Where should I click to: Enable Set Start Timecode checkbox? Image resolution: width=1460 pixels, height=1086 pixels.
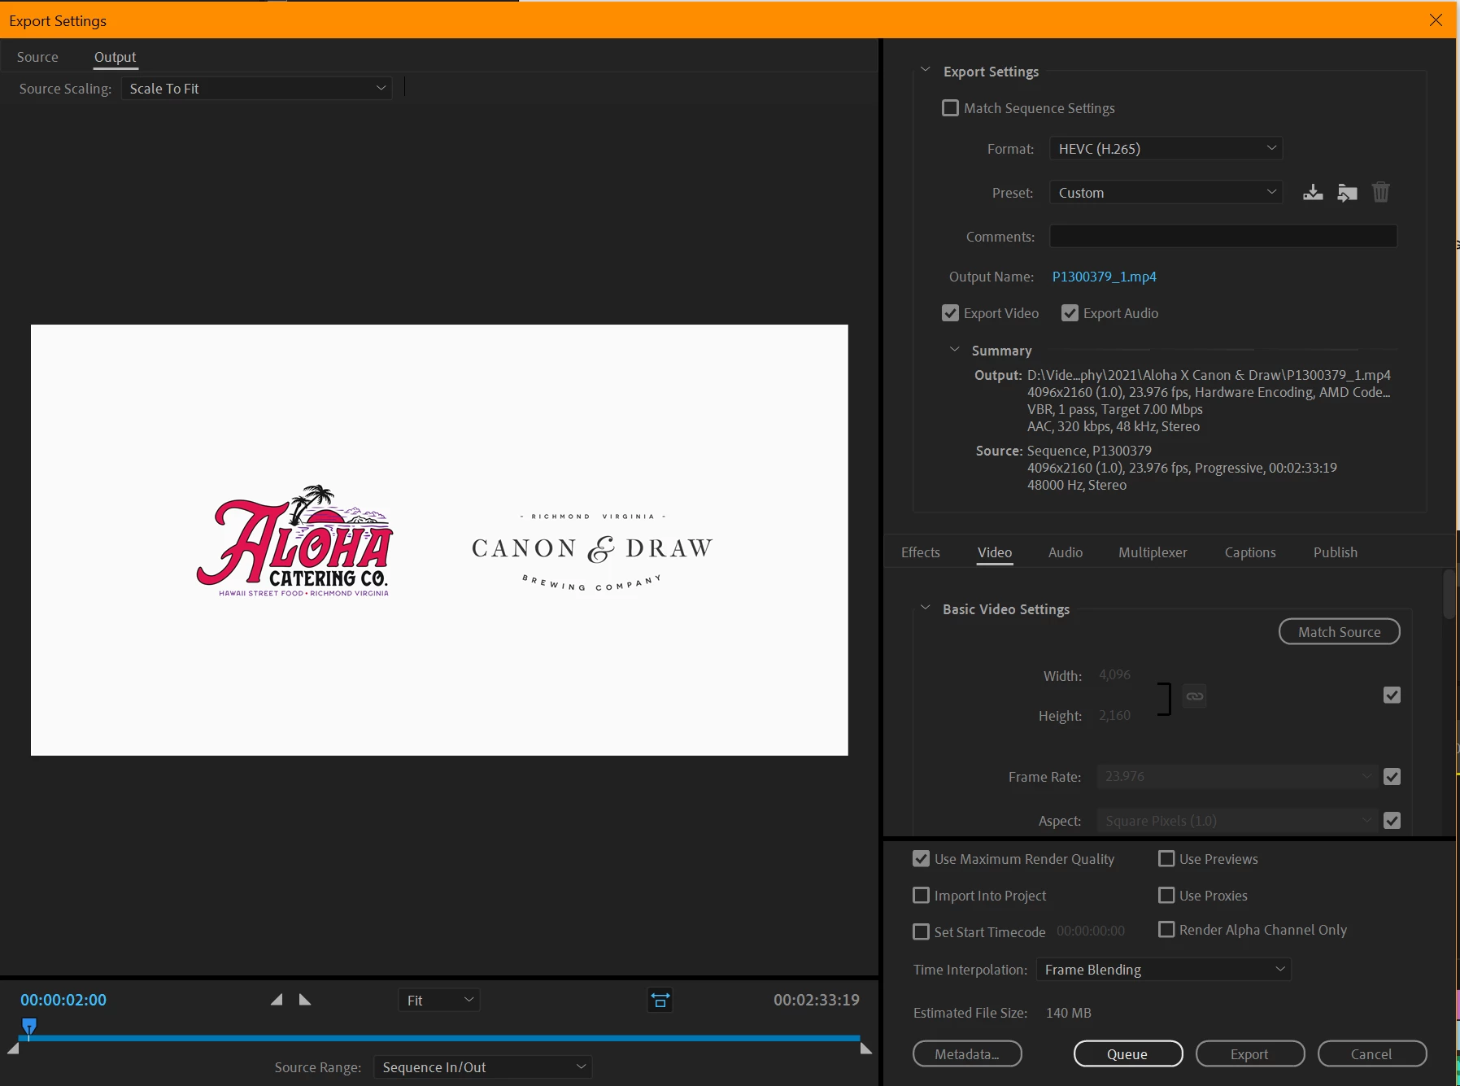click(x=921, y=931)
